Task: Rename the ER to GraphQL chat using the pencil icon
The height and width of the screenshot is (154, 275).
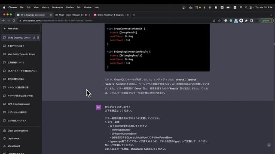Action: coord(34,38)
